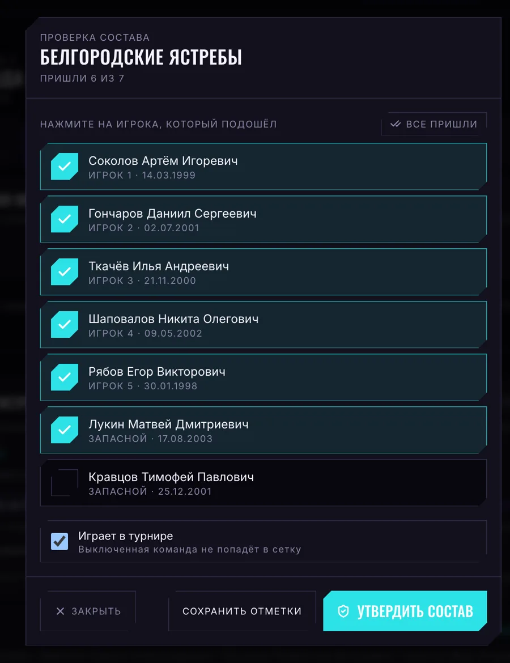
Task: Toggle Ткачёв Илья Андреевич's checkmark
Action: click(65, 272)
